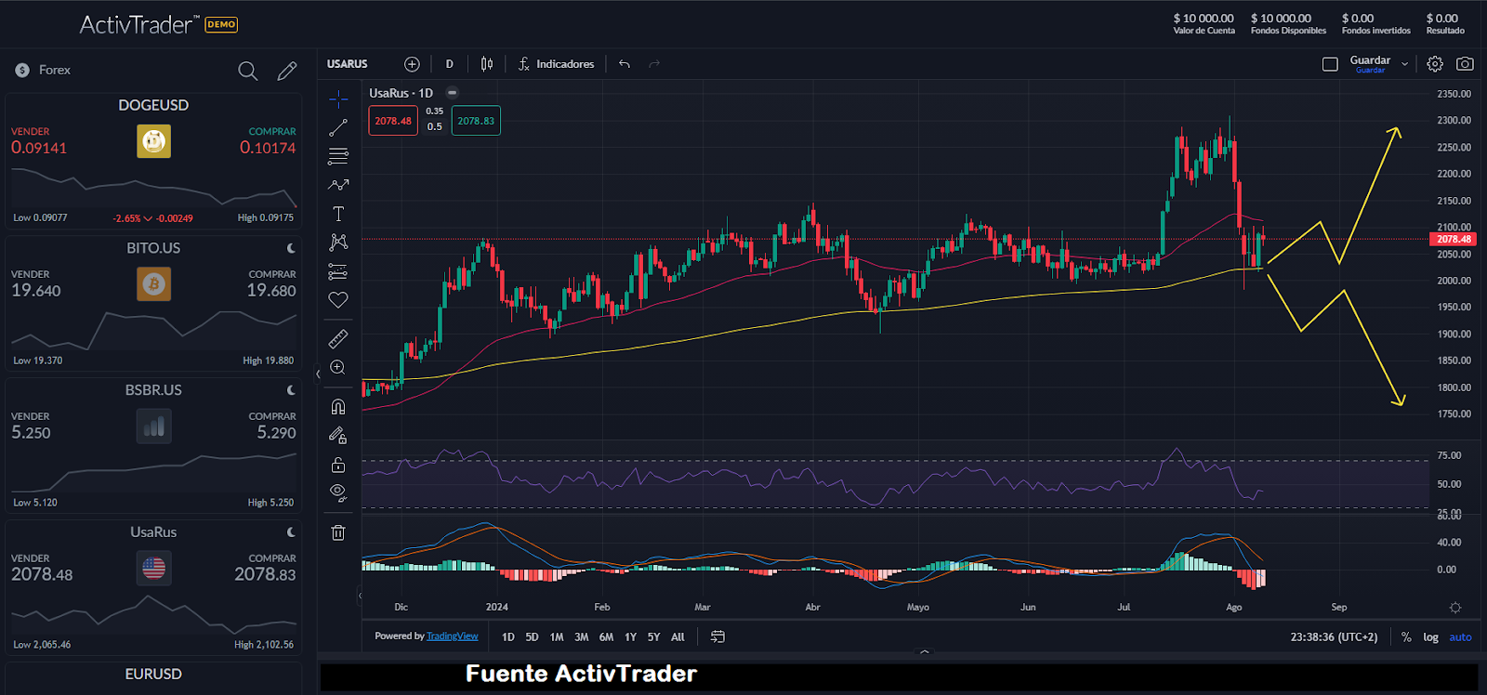The image size is (1487, 695).
Task: Delete drawings with the trash icon
Action: tap(338, 532)
